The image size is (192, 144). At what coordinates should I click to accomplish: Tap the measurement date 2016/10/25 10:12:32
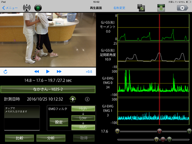pyautogui.click(x=45, y=99)
